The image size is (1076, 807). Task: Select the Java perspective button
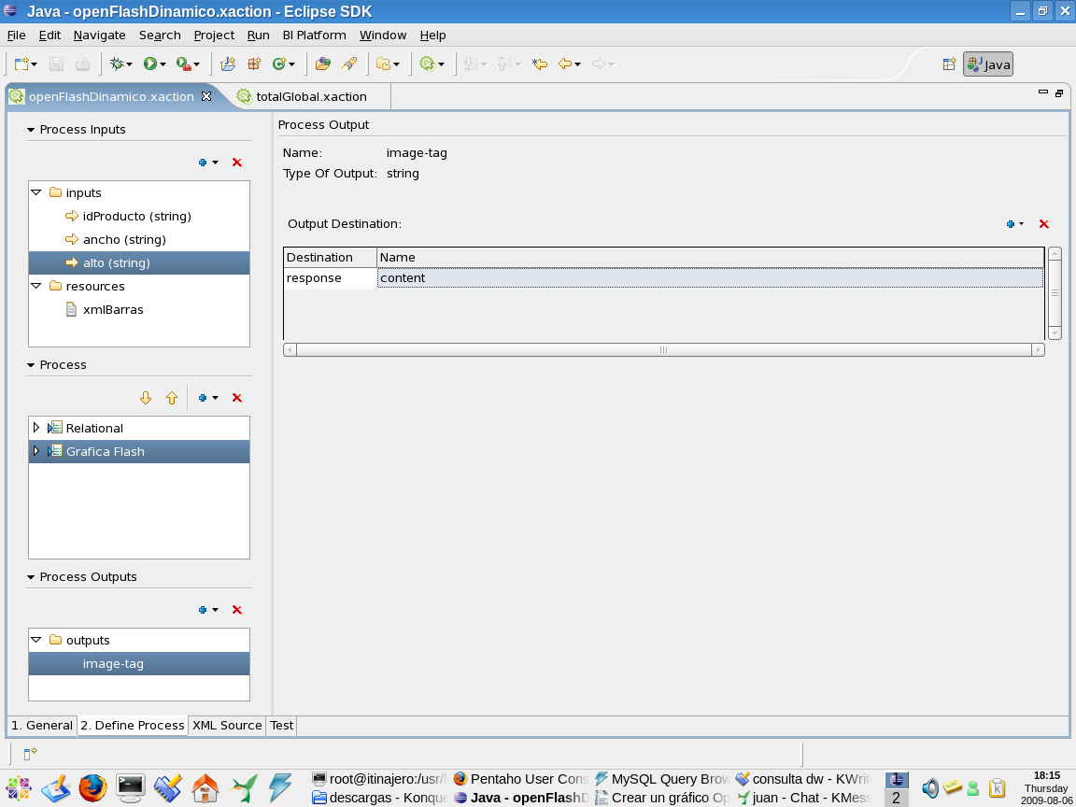click(988, 64)
